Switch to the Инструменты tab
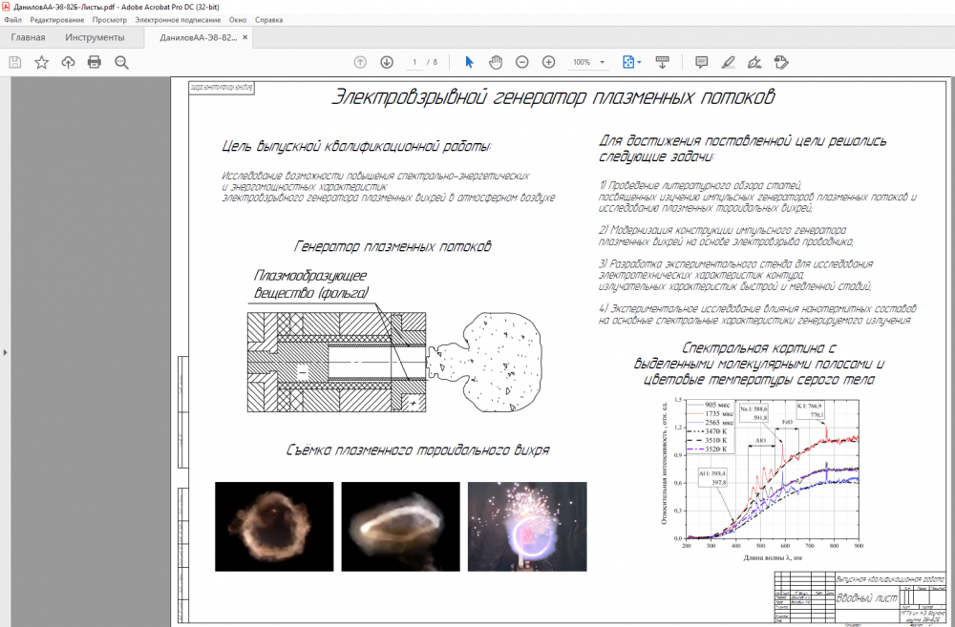The width and height of the screenshot is (955, 627). tap(95, 38)
